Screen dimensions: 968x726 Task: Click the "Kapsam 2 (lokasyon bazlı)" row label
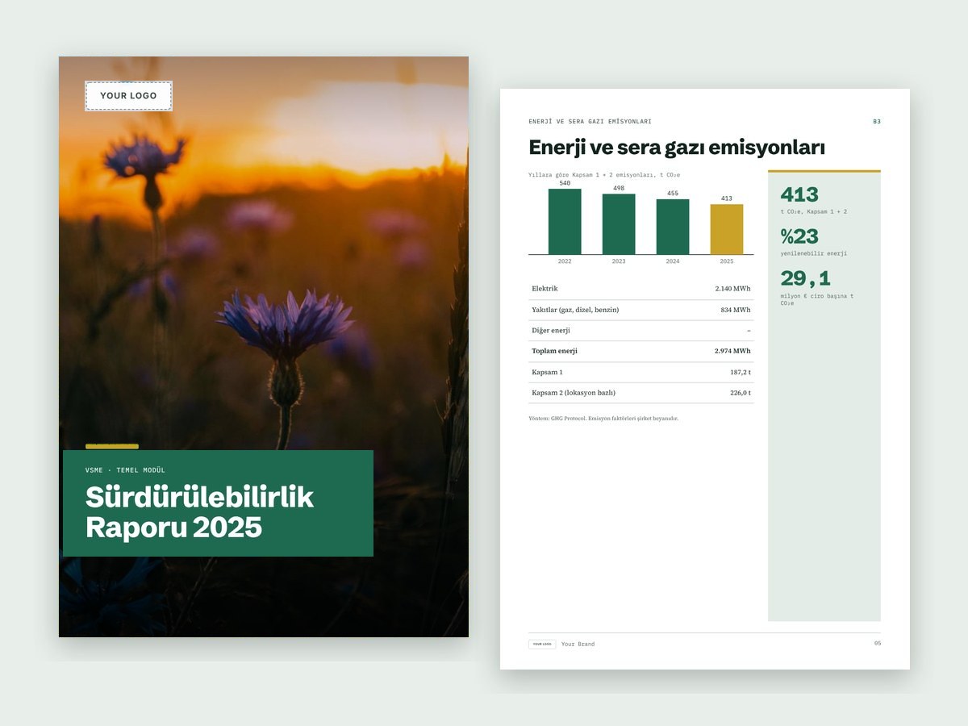tap(574, 393)
